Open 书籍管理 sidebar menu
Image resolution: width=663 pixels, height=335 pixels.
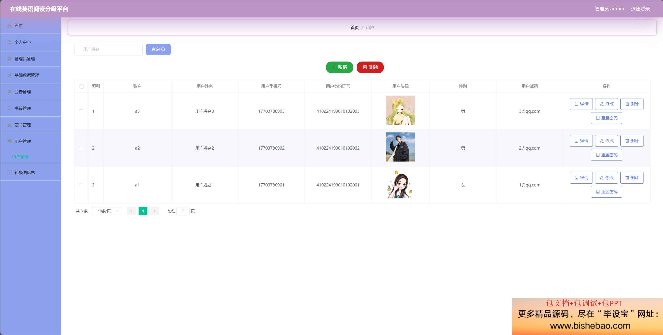[x=30, y=108]
